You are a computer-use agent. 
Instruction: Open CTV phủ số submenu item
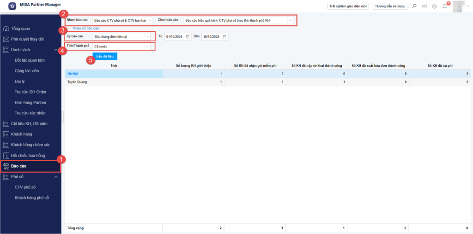pos(25,187)
